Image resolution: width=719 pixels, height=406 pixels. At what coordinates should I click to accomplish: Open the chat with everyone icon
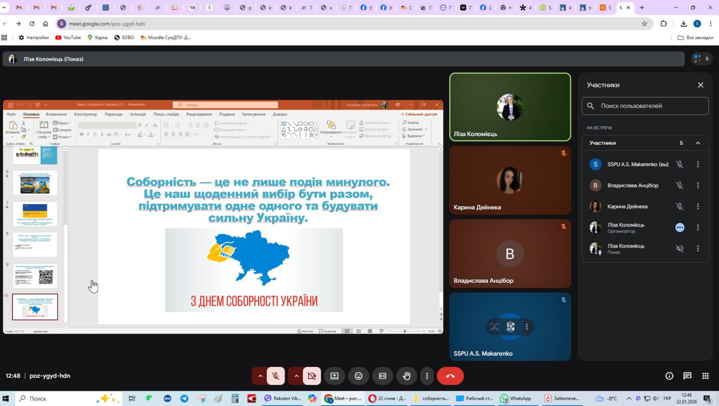(x=687, y=376)
